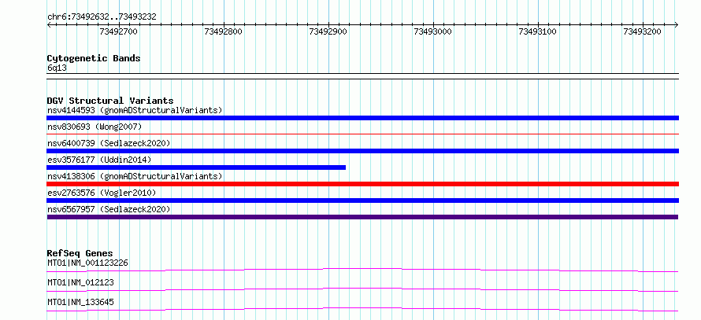
Task: Click ruler position 73493200
Action: click(x=643, y=31)
